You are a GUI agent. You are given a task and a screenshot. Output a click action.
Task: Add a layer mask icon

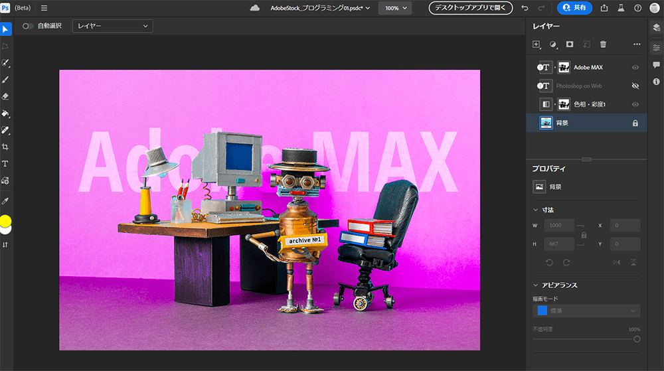click(570, 44)
